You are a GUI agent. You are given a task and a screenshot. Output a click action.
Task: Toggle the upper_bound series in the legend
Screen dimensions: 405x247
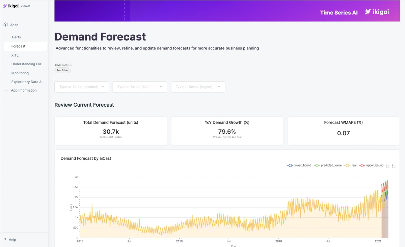(x=371, y=166)
